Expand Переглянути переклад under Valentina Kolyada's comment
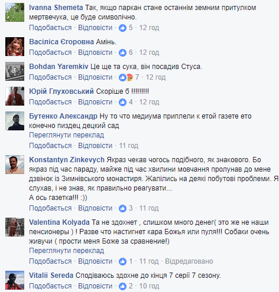The image size is (279, 292). (x=67, y=251)
